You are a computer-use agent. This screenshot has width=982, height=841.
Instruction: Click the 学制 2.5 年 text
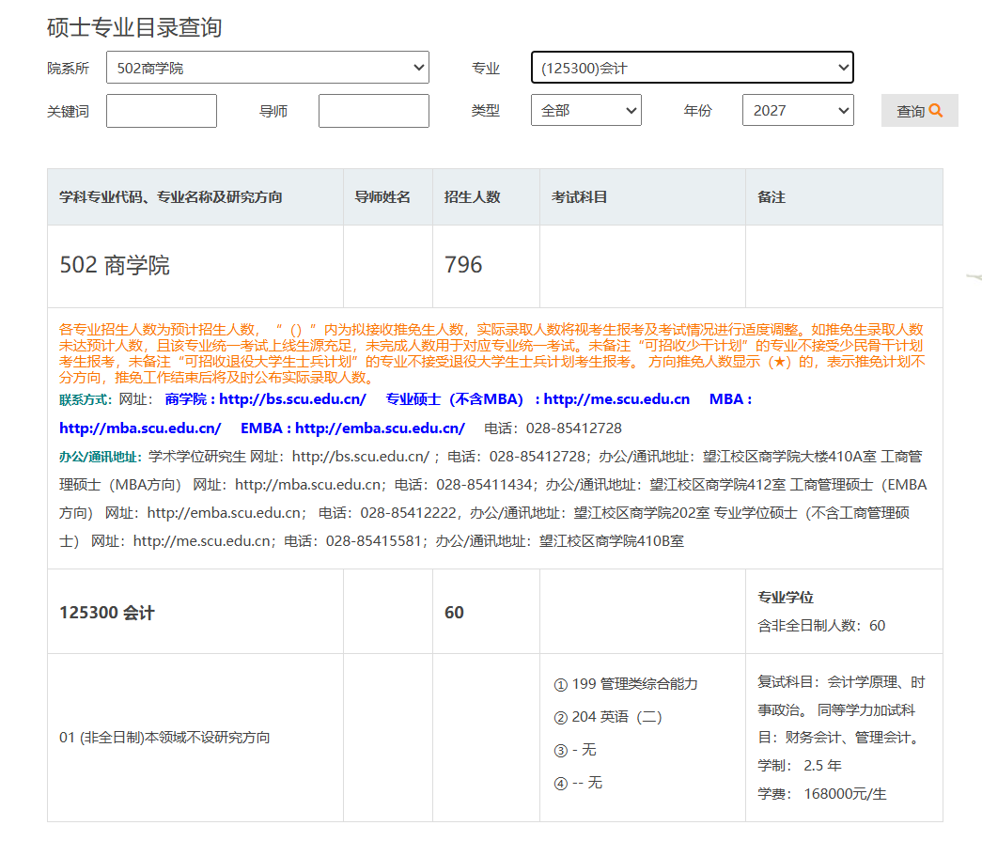[x=800, y=766]
